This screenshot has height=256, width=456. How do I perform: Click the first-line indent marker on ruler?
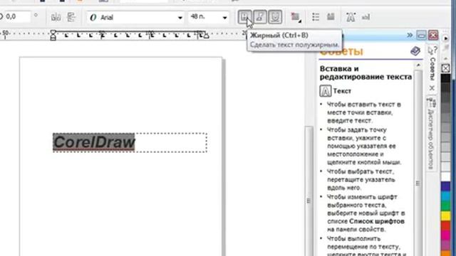(x=53, y=32)
